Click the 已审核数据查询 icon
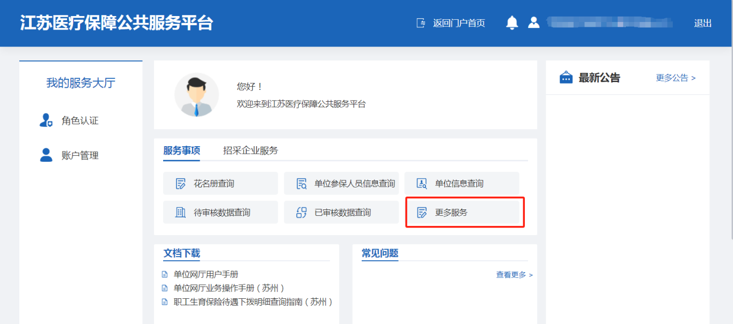Image resolution: width=733 pixels, height=324 pixels. click(301, 213)
